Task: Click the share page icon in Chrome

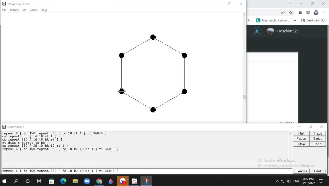Action: click(x=283, y=13)
